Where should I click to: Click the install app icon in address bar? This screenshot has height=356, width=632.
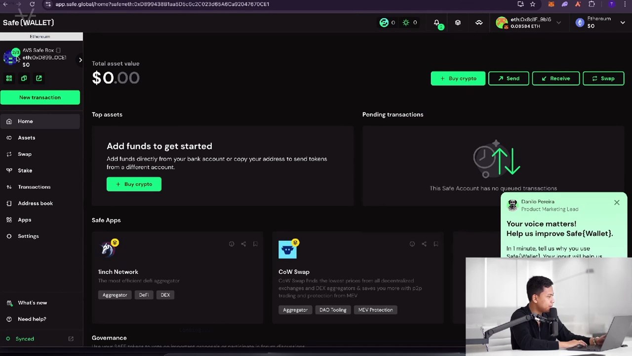(520, 4)
